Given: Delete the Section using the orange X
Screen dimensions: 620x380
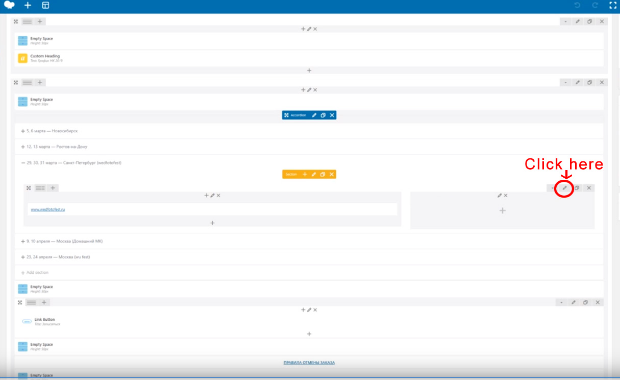Looking at the screenshot, I should (332, 175).
